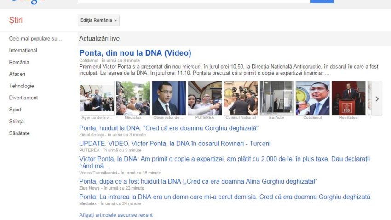This screenshot has width=391, height=220.
Task: Open Ziua News article Ponta, dupa ce a fost huiduit
Action: tap(198, 182)
